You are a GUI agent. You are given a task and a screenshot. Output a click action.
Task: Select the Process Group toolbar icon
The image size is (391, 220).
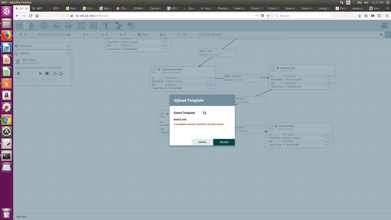81,25
